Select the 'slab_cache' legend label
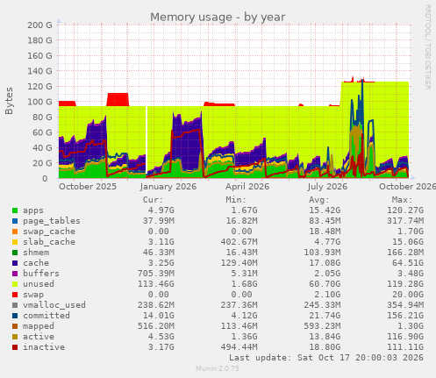The height and width of the screenshot is (378, 436). pyautogui.click(x=49, y=242)
